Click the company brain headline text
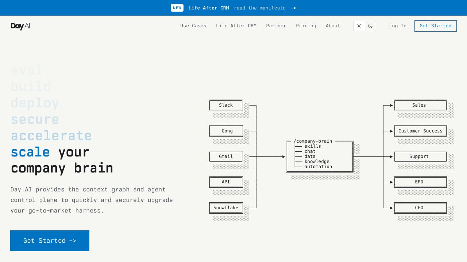 click(62, 168)
